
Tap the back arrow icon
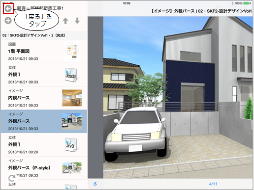pos(8,8)
